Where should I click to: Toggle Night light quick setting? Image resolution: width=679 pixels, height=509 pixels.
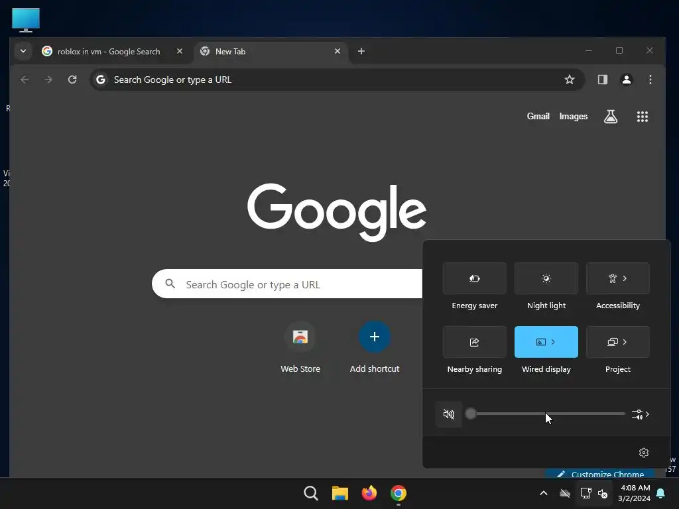(546, 278)
